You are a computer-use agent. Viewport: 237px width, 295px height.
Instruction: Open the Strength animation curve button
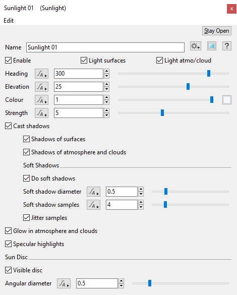click(41, 113)
